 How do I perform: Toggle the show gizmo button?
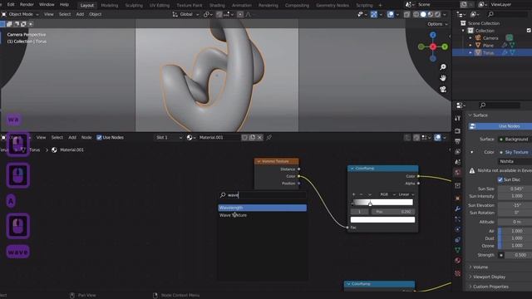click(374, 15)
